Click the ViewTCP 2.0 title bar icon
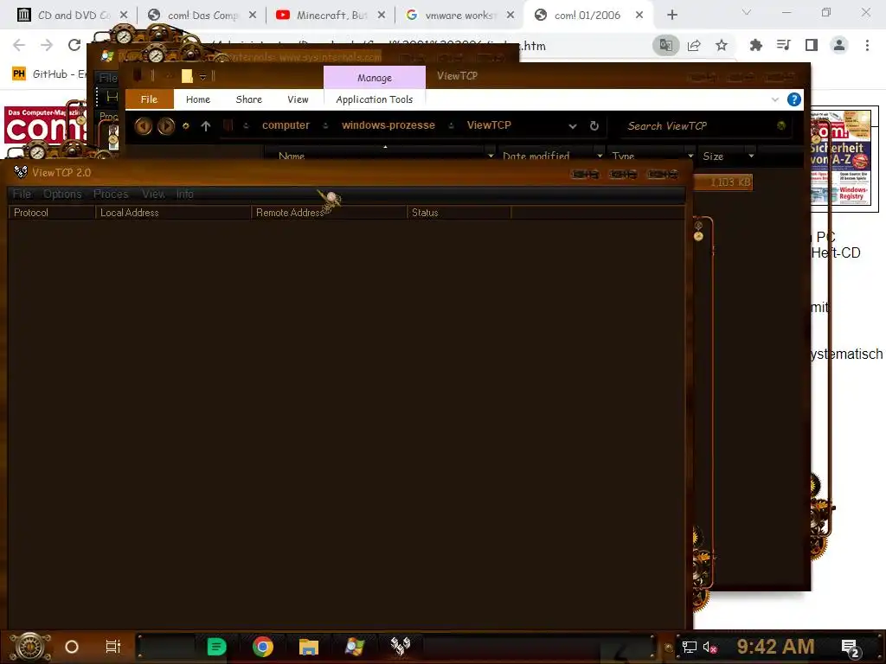This screenshot has height=664, width=886. click(21, 172)
